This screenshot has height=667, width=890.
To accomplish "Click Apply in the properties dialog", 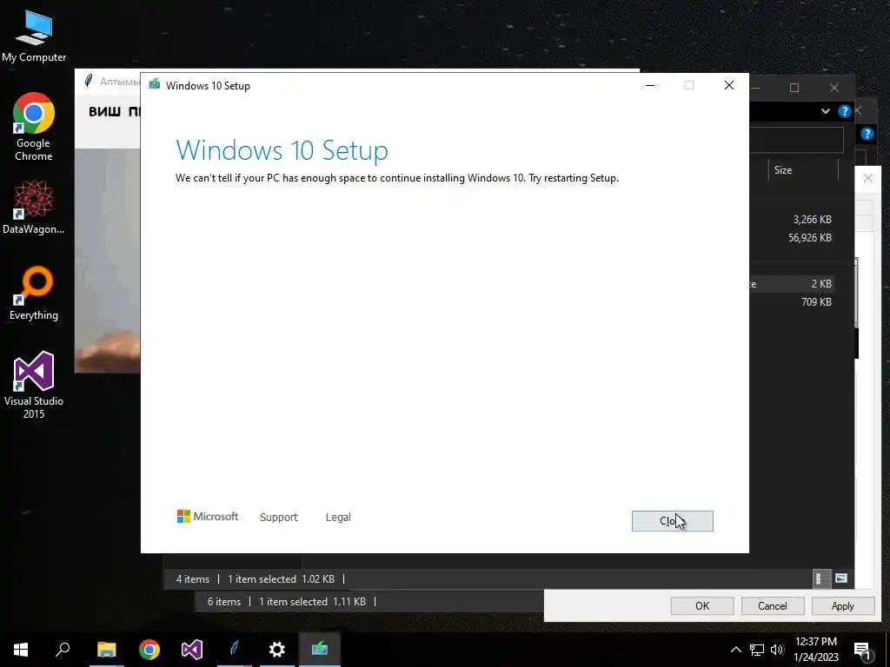I will click(x=842, y=605).
